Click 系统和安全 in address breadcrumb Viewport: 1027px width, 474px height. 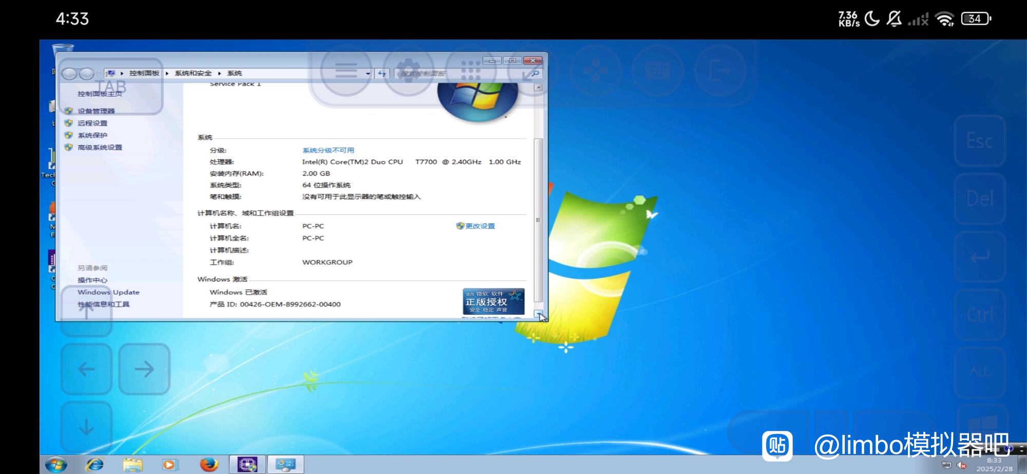(193, 73)
